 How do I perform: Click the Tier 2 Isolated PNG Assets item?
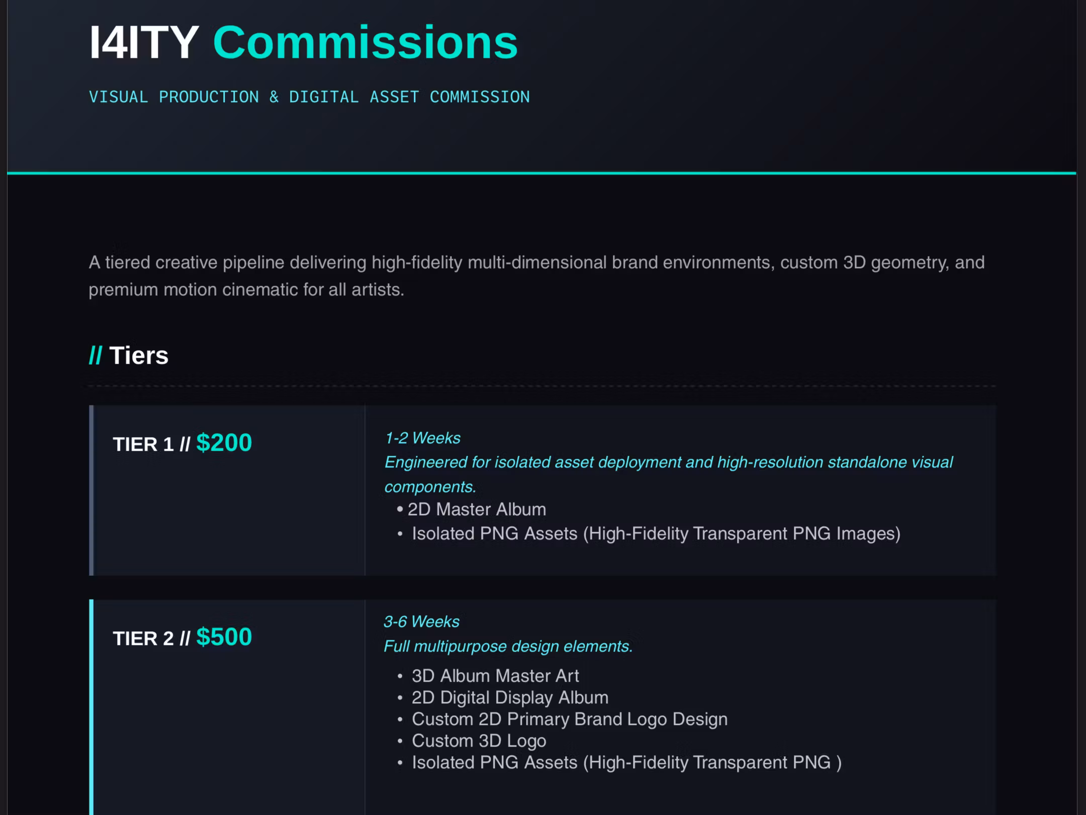[x=626, y=762]
